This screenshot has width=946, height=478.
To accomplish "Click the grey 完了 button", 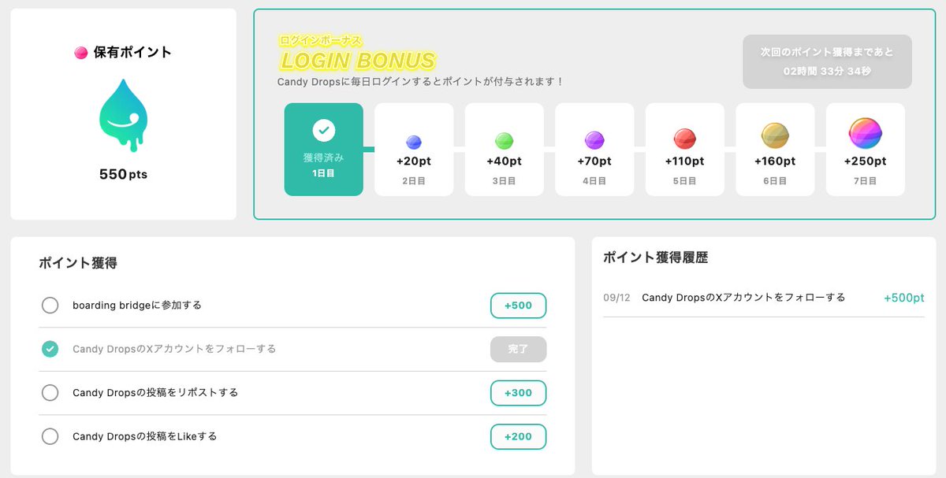I will point(518,349).
